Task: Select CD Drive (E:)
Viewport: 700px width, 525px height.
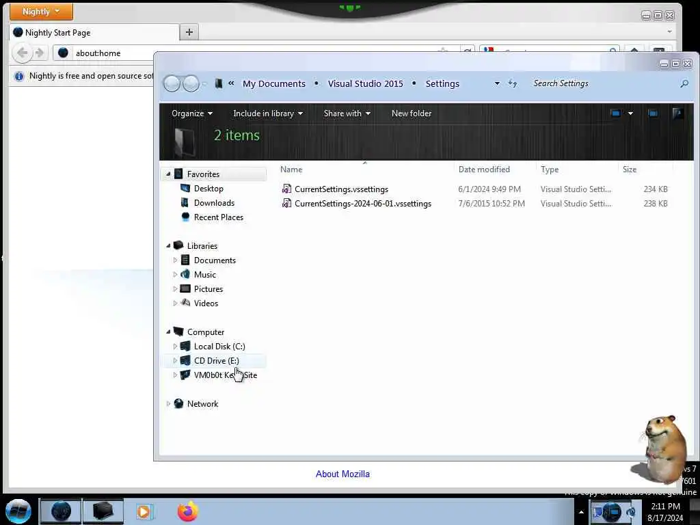Action: click(x=217, y=361)
